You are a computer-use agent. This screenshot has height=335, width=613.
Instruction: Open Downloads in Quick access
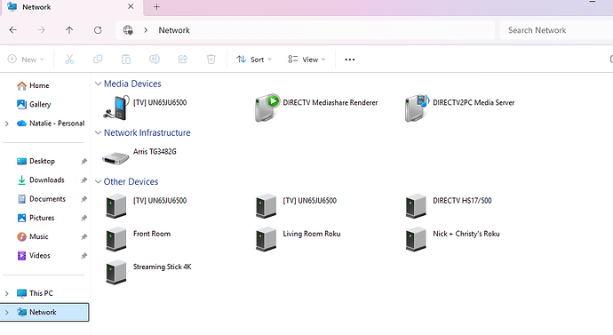(41, 180)
